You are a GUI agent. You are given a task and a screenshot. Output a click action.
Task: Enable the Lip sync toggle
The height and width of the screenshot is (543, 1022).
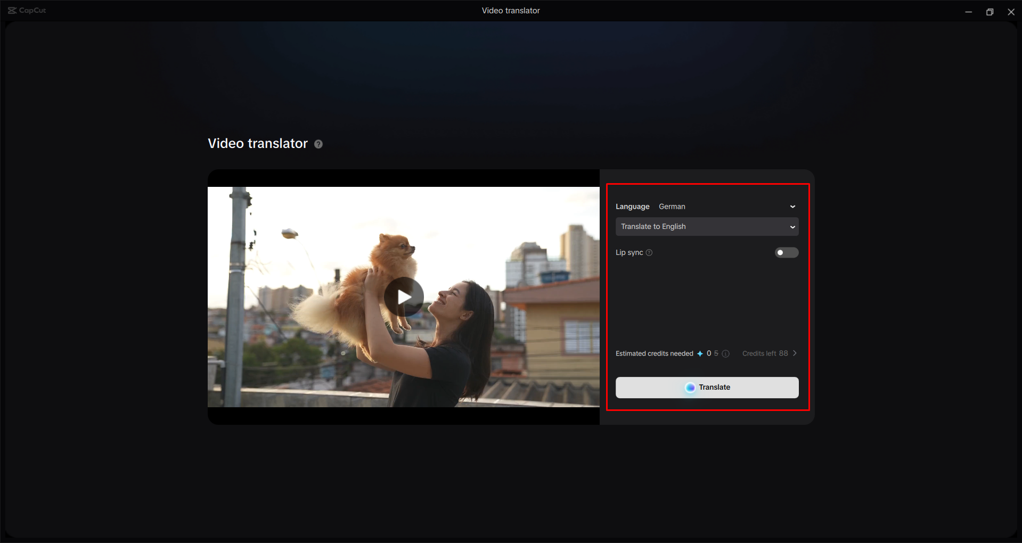point(786,253)
